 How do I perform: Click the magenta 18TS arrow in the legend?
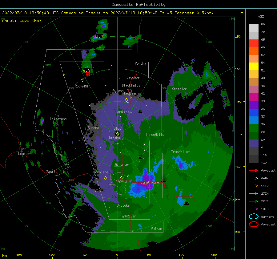click(254, 209)
